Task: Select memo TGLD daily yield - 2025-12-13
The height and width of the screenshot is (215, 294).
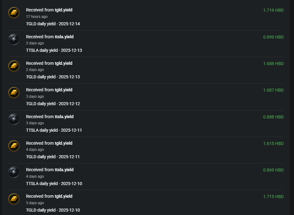Action: click(53, 77)
